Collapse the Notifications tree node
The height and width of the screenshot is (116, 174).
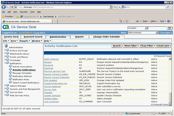(x=5, y=63)
